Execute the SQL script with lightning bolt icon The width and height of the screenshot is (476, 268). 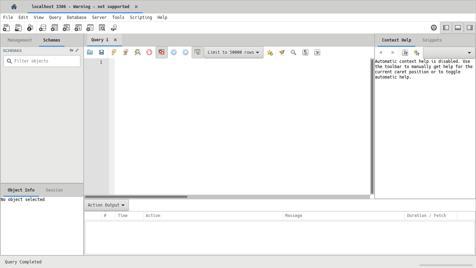pyautogui.click(x=114, y=52)
